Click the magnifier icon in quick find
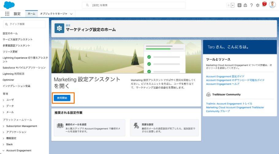279x154 pixels. pos(6,24)
